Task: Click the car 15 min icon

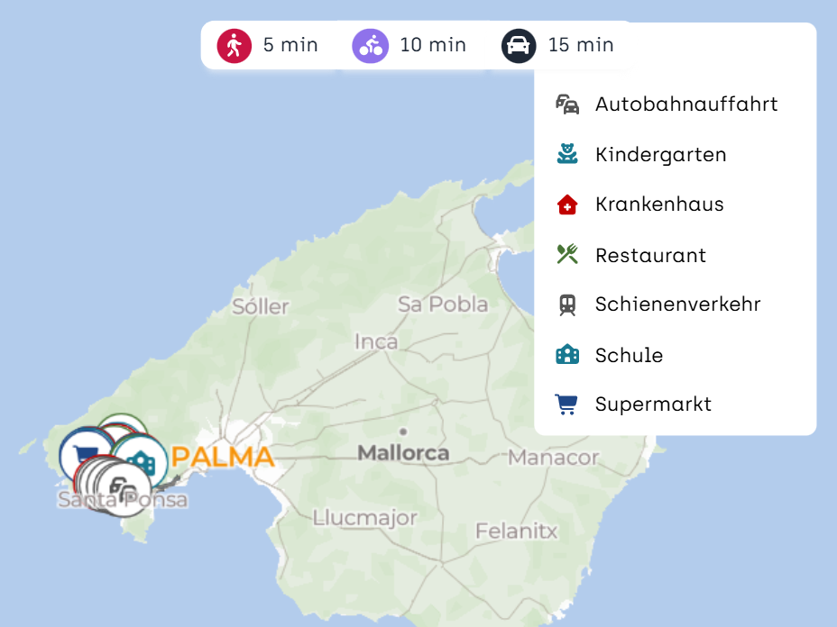Action: tap(519, 45)
